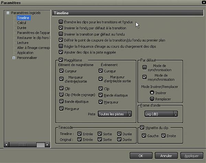The width and height of the screenshot is (206, 163).
Task: Toggle Original Entrée timecode checkbox
Action: pos(80,139)
